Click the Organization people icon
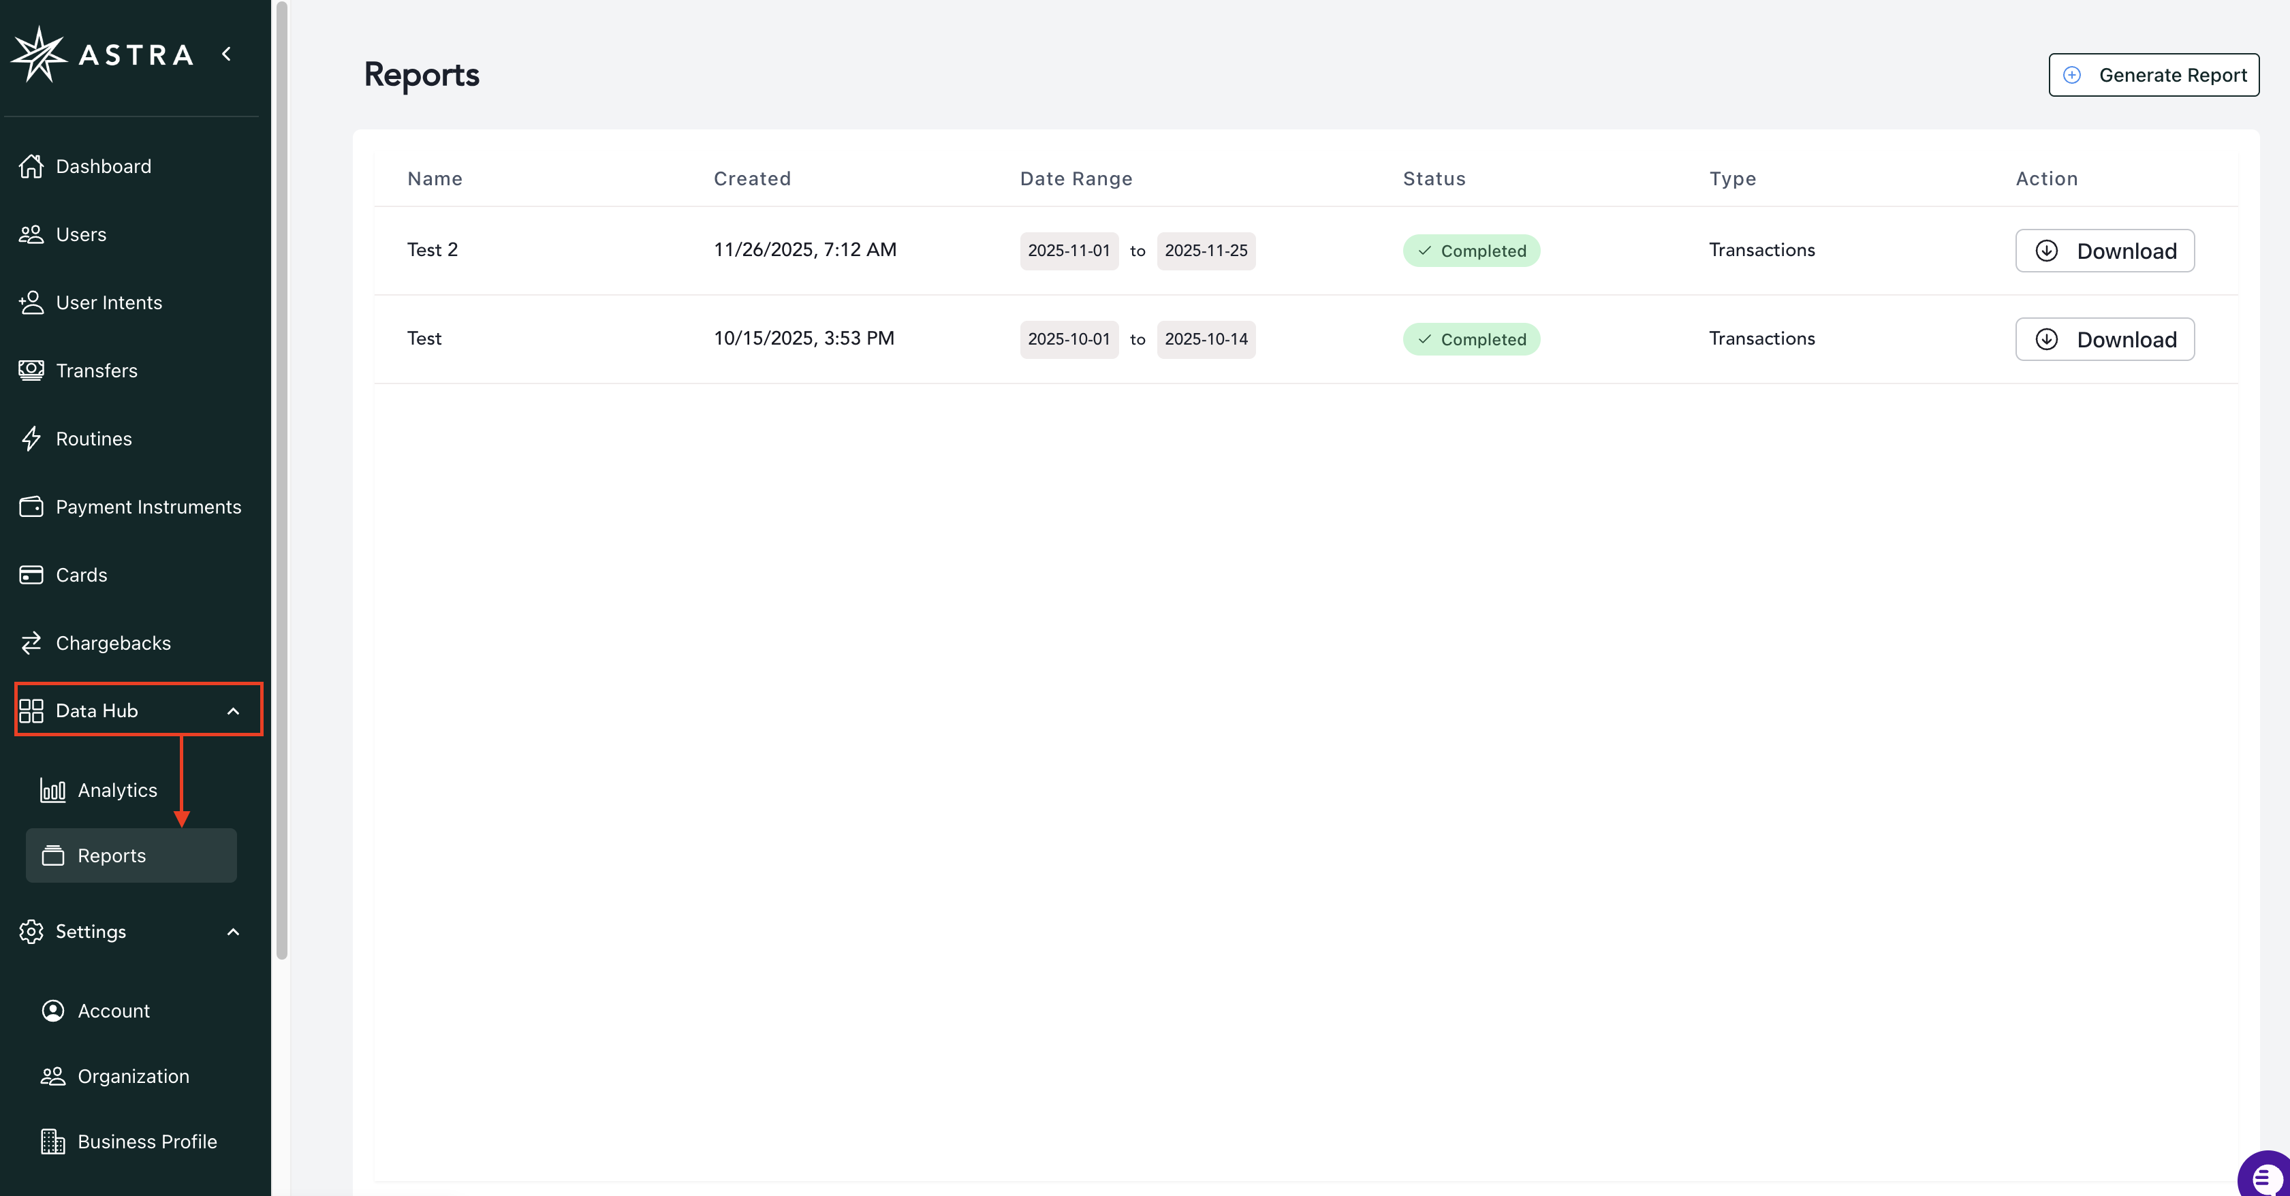 point(53,1076)
